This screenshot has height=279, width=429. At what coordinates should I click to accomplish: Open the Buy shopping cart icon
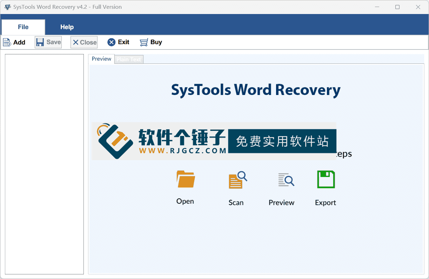tap(143, 42)
